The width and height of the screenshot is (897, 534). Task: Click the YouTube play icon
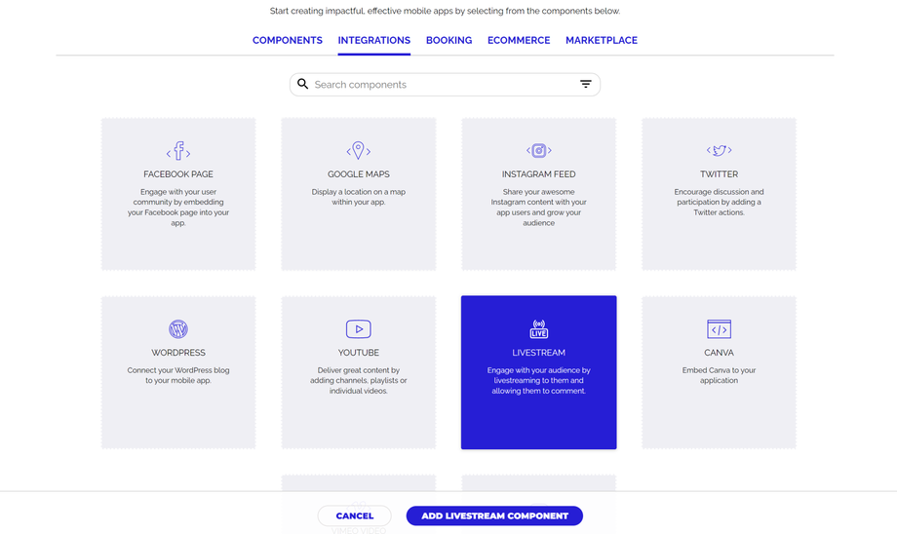(359, 328)
